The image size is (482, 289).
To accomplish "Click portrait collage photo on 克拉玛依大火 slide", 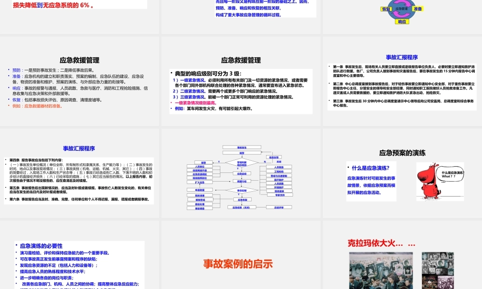I will pos(438,271).
